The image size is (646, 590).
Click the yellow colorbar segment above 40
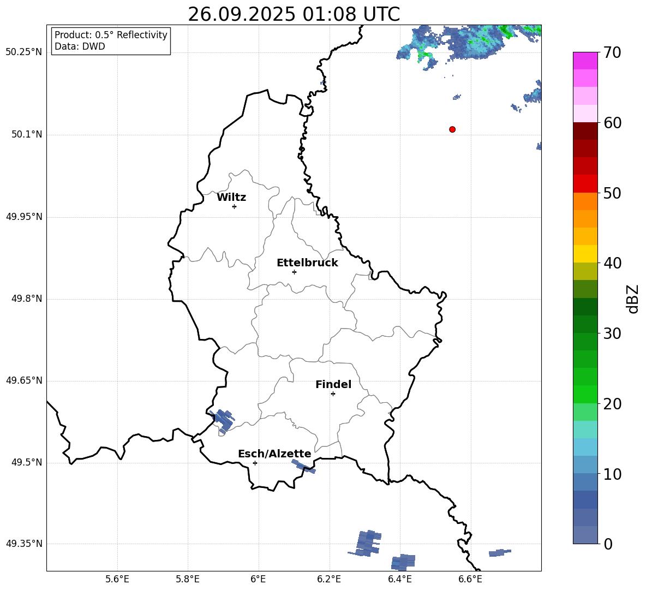click(585, 254)
